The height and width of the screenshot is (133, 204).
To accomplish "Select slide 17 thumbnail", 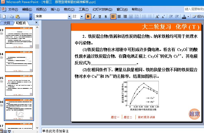I will pyautogui.click(x=19, y=126).
